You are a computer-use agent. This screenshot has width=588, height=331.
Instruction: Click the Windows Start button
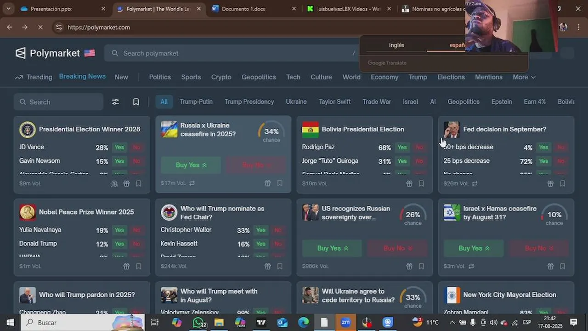tap(10, 322)
